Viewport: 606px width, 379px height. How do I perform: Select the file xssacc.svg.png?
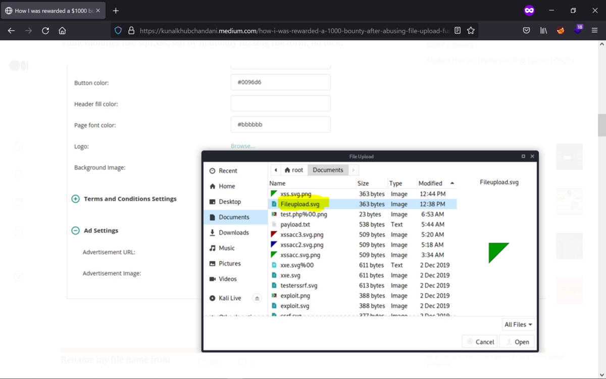362,255
